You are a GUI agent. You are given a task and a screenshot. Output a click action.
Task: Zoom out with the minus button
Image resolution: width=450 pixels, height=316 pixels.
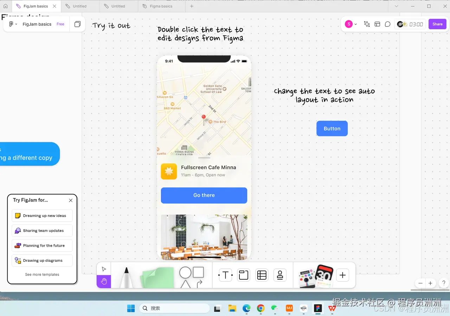(x=420, y=283)
